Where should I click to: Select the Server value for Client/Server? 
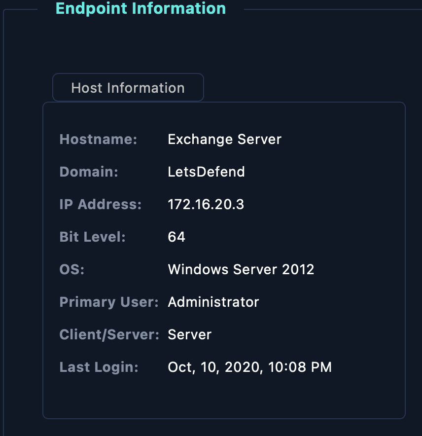point(190,334)
